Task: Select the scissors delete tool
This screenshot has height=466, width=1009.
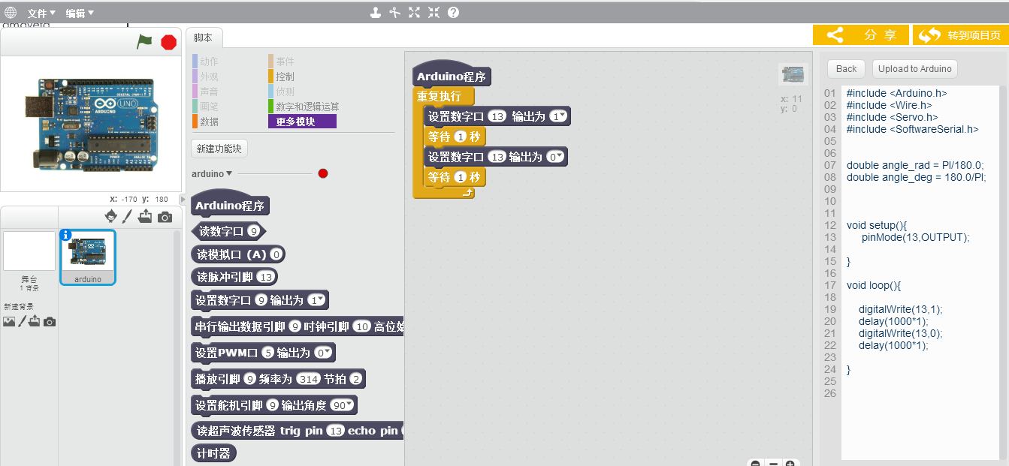Action: 395,12
